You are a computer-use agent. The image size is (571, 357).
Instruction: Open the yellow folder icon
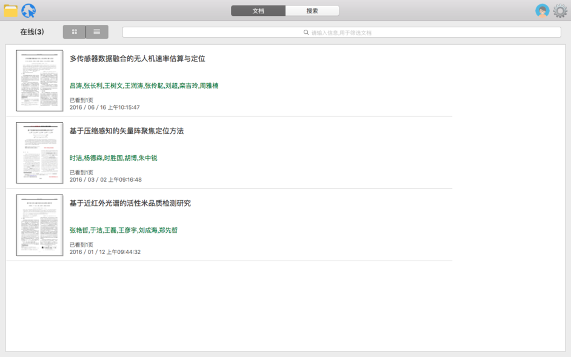[x=11, y=11]
